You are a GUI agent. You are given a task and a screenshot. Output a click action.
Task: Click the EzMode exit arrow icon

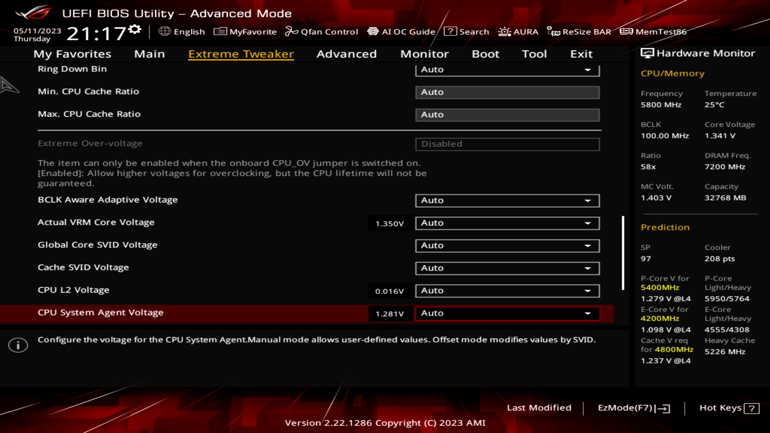pos(663,408)
